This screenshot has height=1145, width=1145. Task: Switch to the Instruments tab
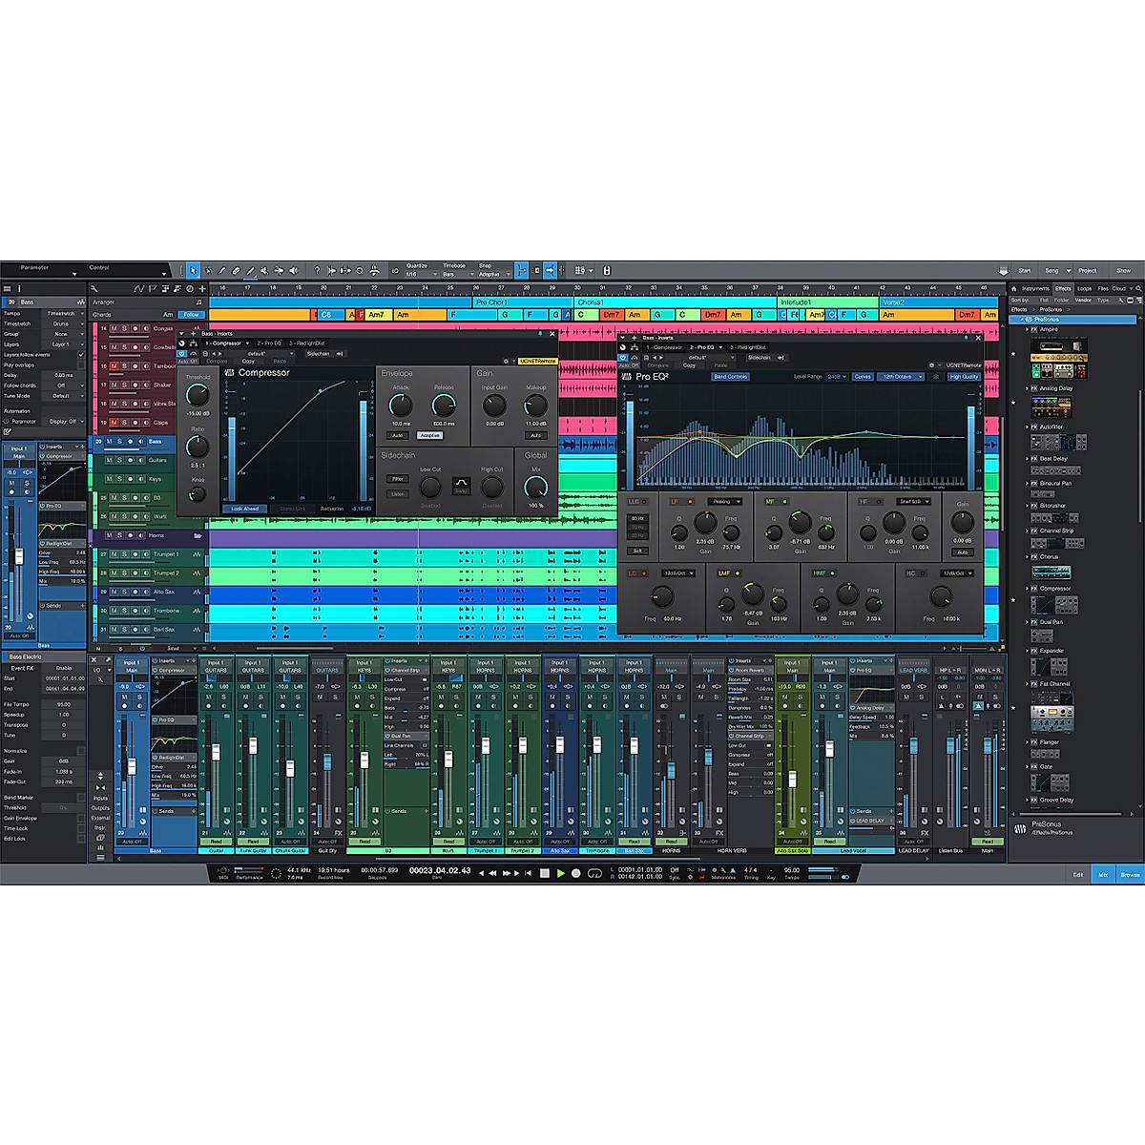[1036, 291]
